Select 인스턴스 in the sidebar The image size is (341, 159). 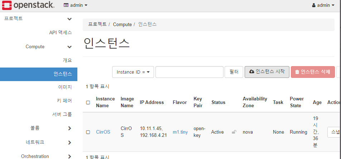(38, 74)
